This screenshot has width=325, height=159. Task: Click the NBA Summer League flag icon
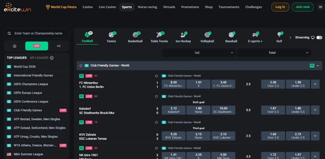9,154
